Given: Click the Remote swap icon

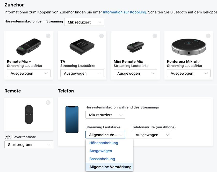Looking at the screenshot, I should coord(48,103).
